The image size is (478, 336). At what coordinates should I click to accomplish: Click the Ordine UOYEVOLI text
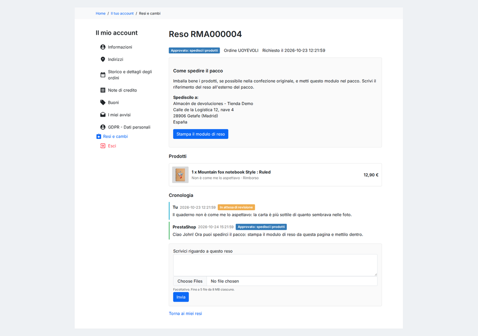241,51
